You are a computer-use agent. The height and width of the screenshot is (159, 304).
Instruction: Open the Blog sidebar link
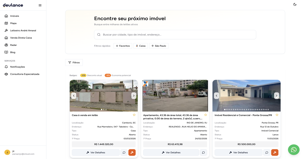coord(23,52)
